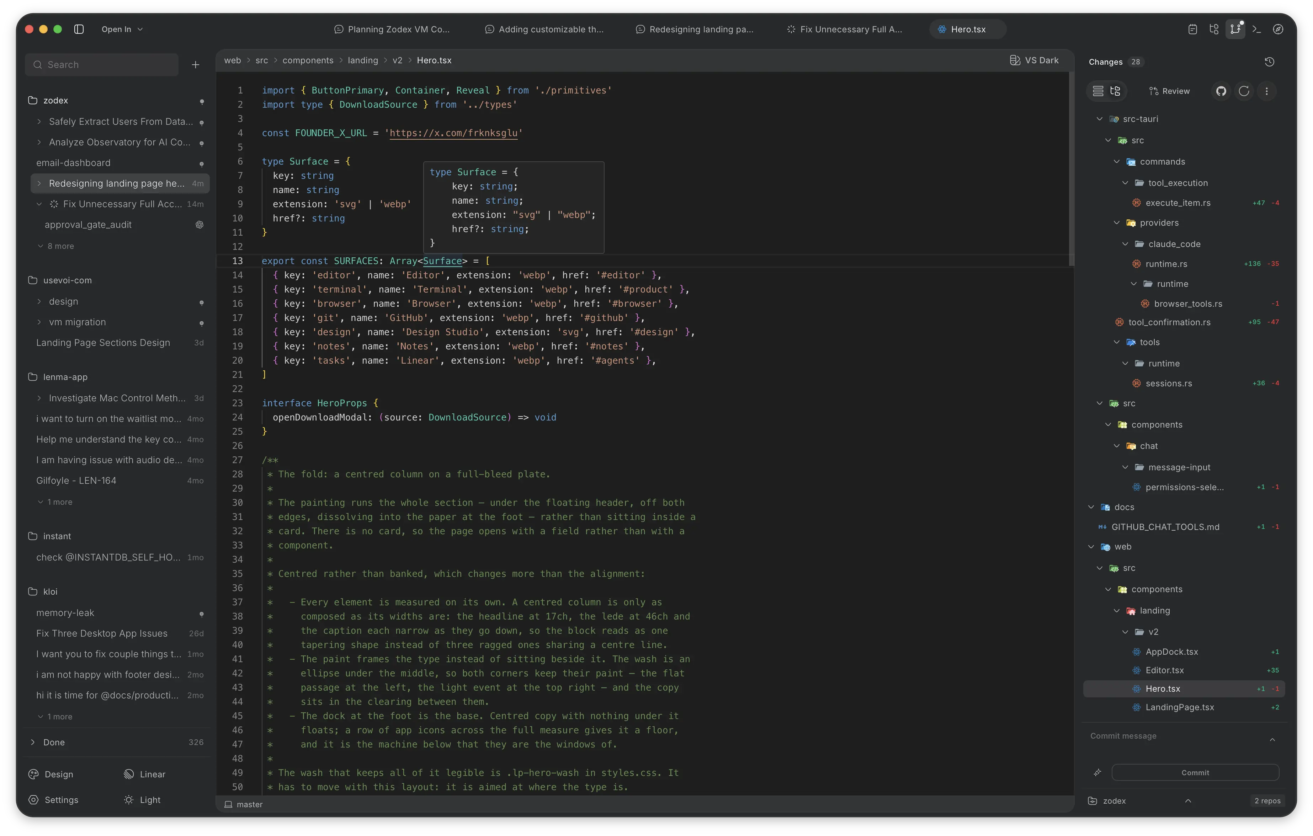
Task: Open the memory-leak thread
Action: (x=120, y=613)
